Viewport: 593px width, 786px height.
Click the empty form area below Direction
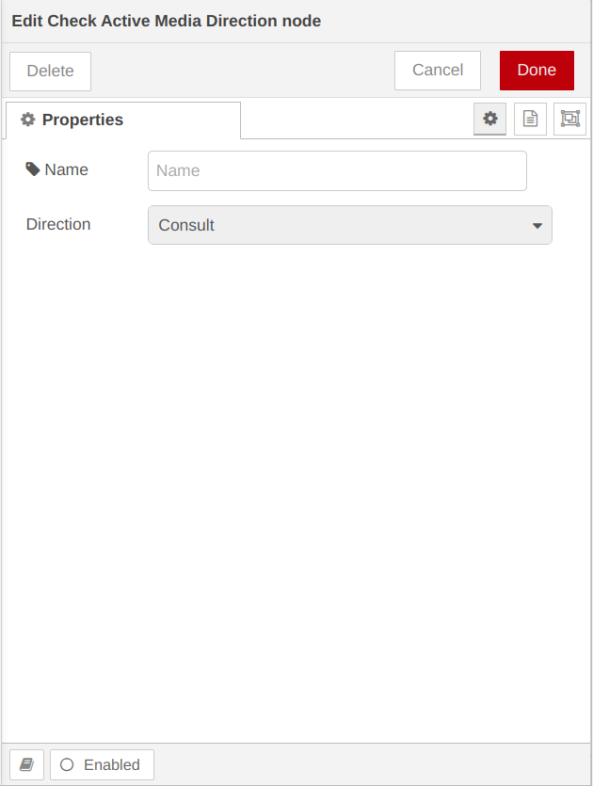[x=296, y=491]
